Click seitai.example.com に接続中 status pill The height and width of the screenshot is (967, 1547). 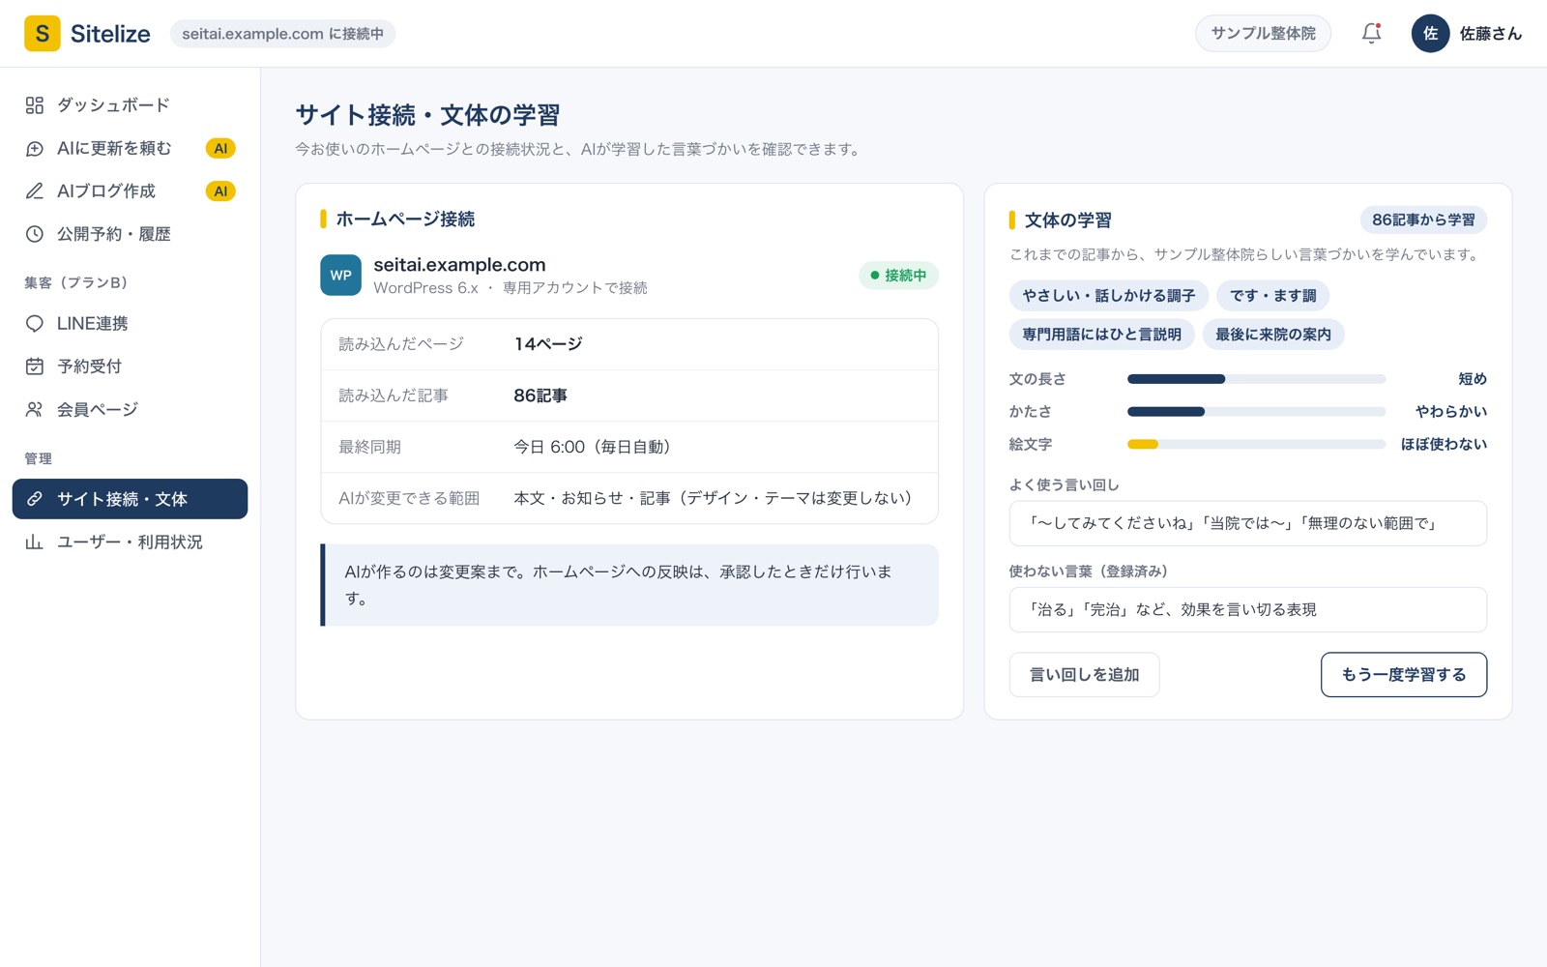tap(282, 34)
